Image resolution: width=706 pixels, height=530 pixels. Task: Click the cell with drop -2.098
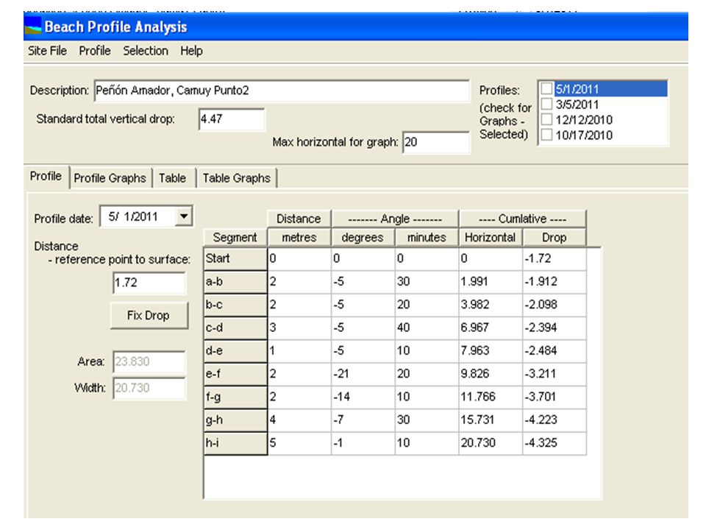[555, 305]
